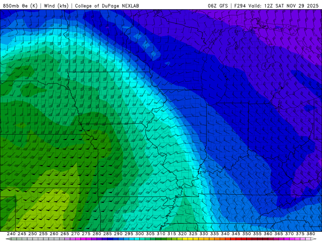Click the 365 value on the color scale

279,234
